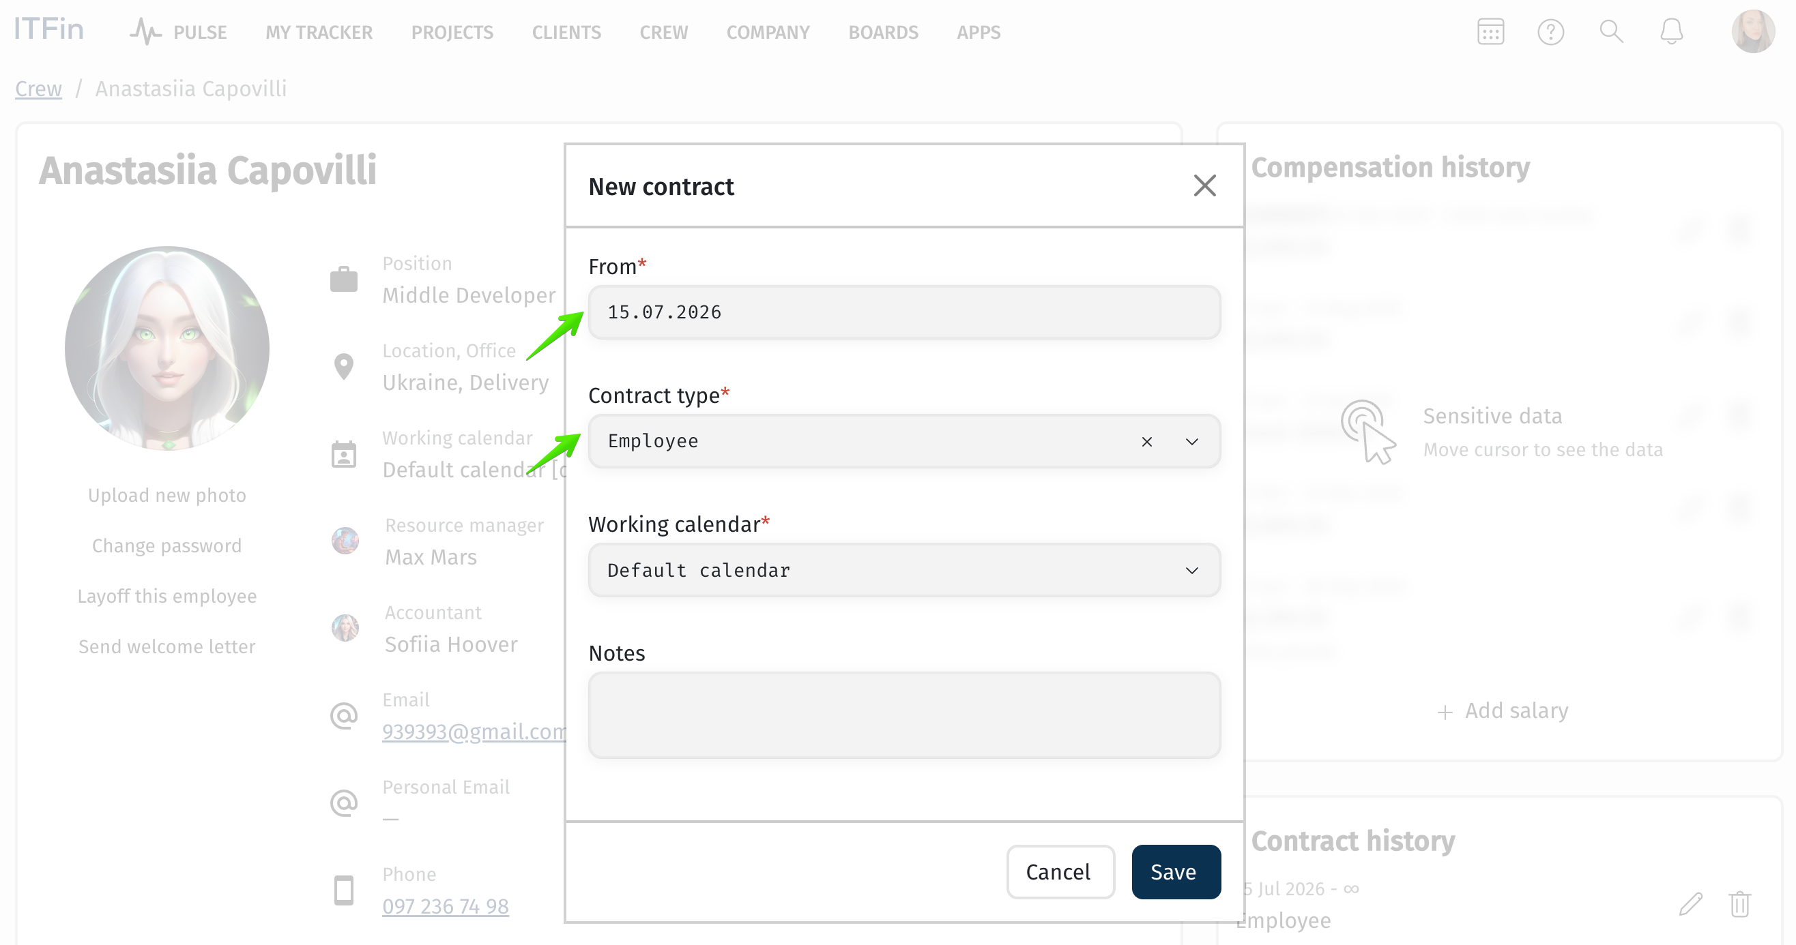The width and height of the screenshot is (1796, 945).
Task: Click Add salary
Action: coord(1503,710)
